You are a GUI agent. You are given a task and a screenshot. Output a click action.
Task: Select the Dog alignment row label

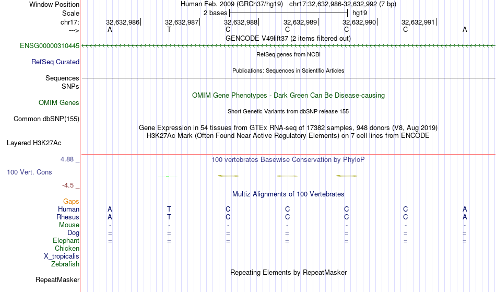(x=73, y=233)
